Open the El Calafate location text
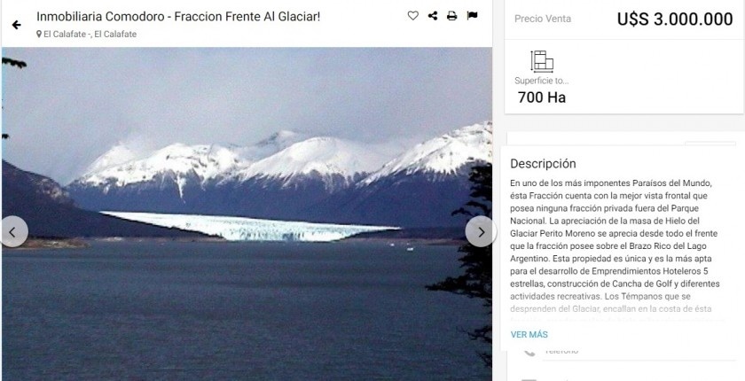 tap(90, 35)
